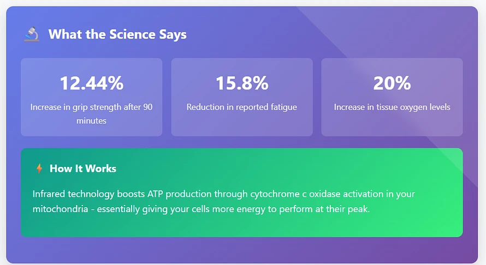Select the tissue oxygen levels card
Image resolution: width=486 pixels, height=265 pixels.
pos(392,97)
